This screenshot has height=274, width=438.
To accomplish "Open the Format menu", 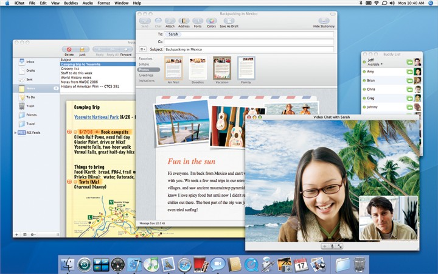I will (103, 3).
